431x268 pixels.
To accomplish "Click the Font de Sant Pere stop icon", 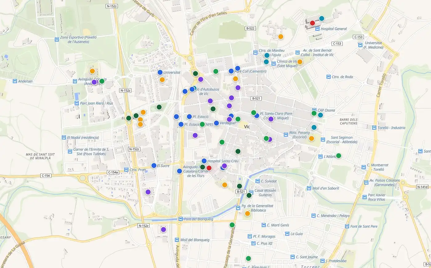I will 347,226.
